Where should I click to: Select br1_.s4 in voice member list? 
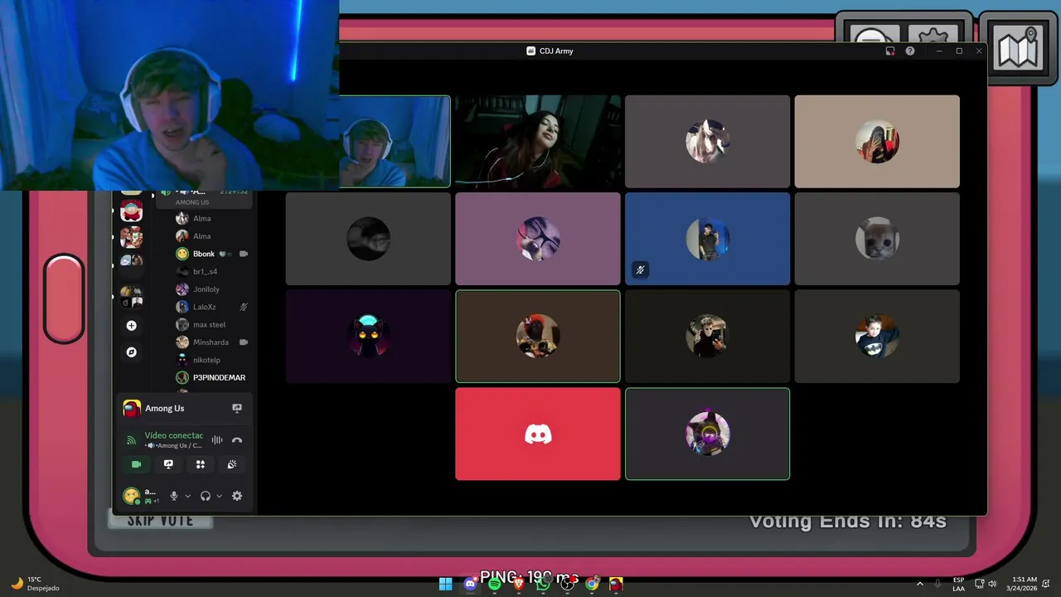211,271
